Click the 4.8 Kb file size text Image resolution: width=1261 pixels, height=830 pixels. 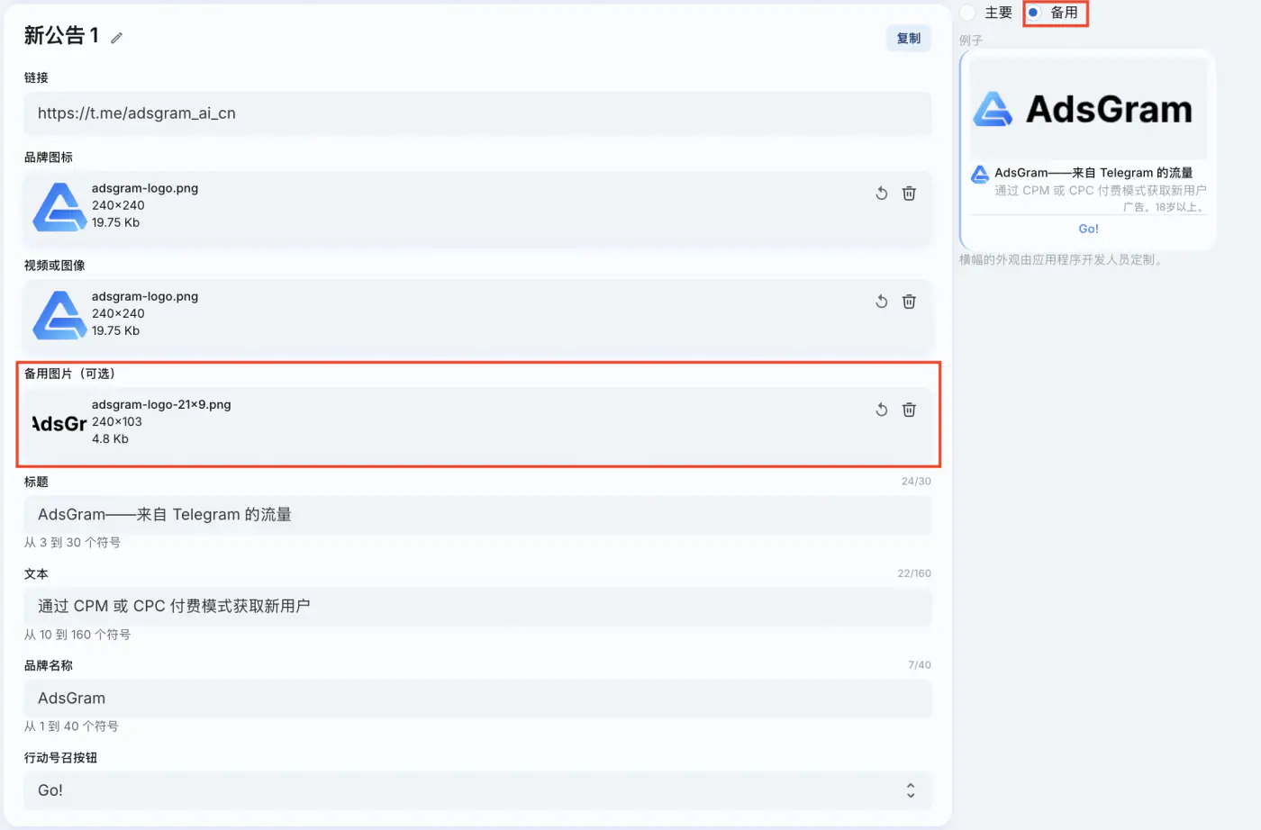(110, 439)
